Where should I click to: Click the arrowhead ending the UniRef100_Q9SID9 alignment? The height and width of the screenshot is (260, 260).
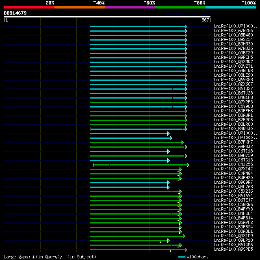(184, 236)
